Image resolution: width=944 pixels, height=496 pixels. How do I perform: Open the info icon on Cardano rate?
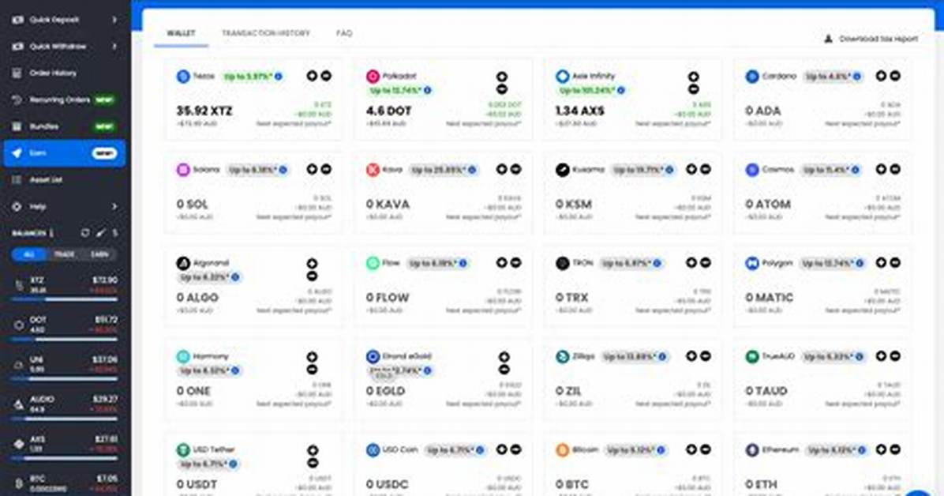coord(856,77)
